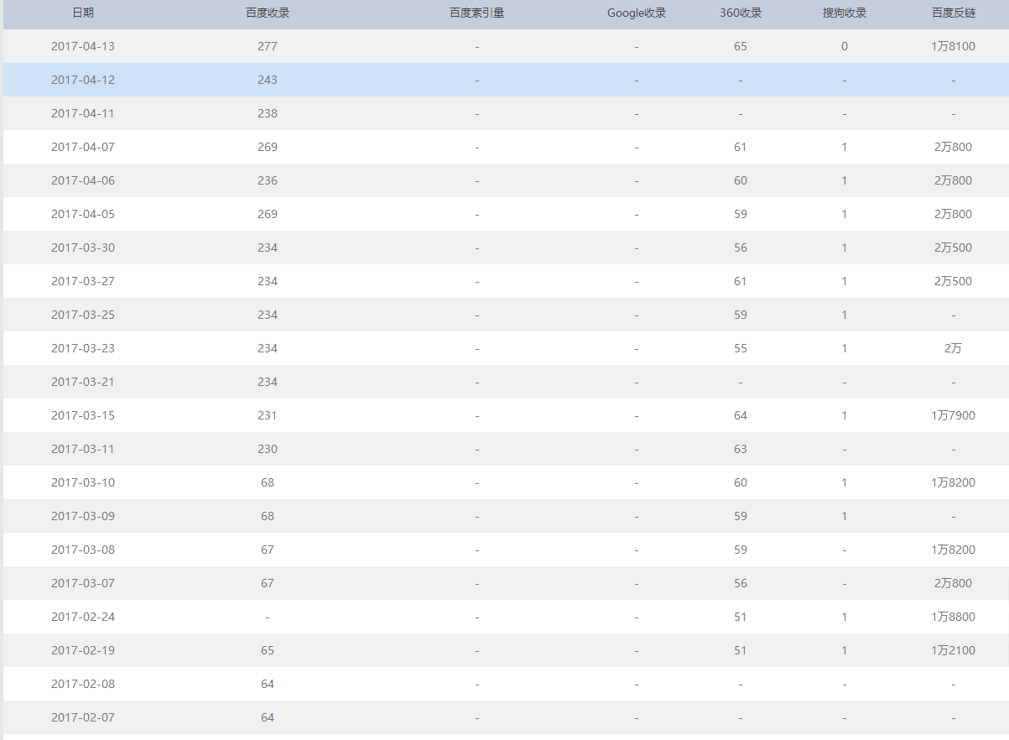This screenshot has width=1009, height=740.
Task: Click the Baidu index value 230
Action: point(268,449)
